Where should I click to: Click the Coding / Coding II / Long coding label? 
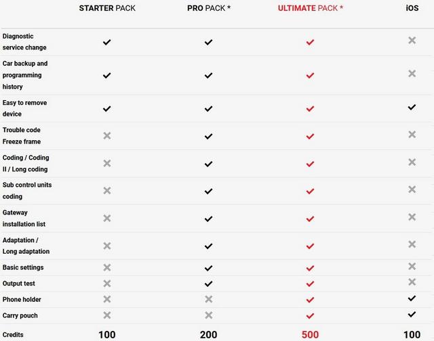[x=26, y=163]
